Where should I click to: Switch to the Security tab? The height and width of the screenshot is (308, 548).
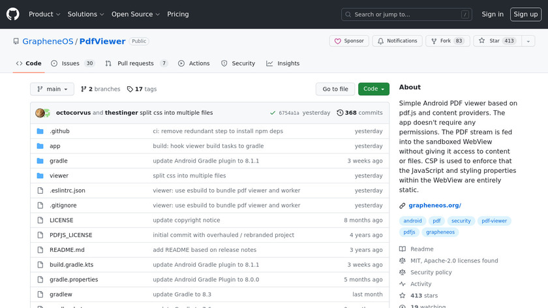coord(238,63)
